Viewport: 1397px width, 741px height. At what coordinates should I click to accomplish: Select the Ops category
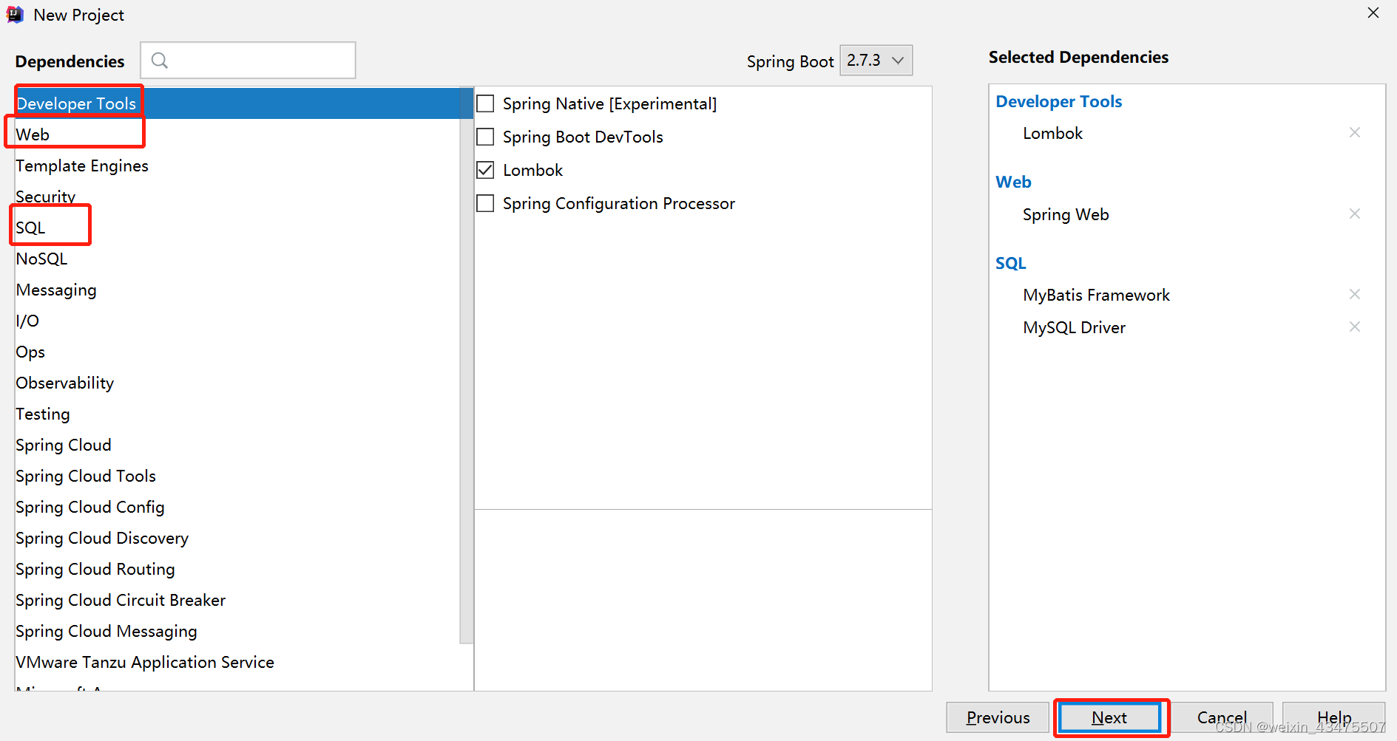click(237, 352)
